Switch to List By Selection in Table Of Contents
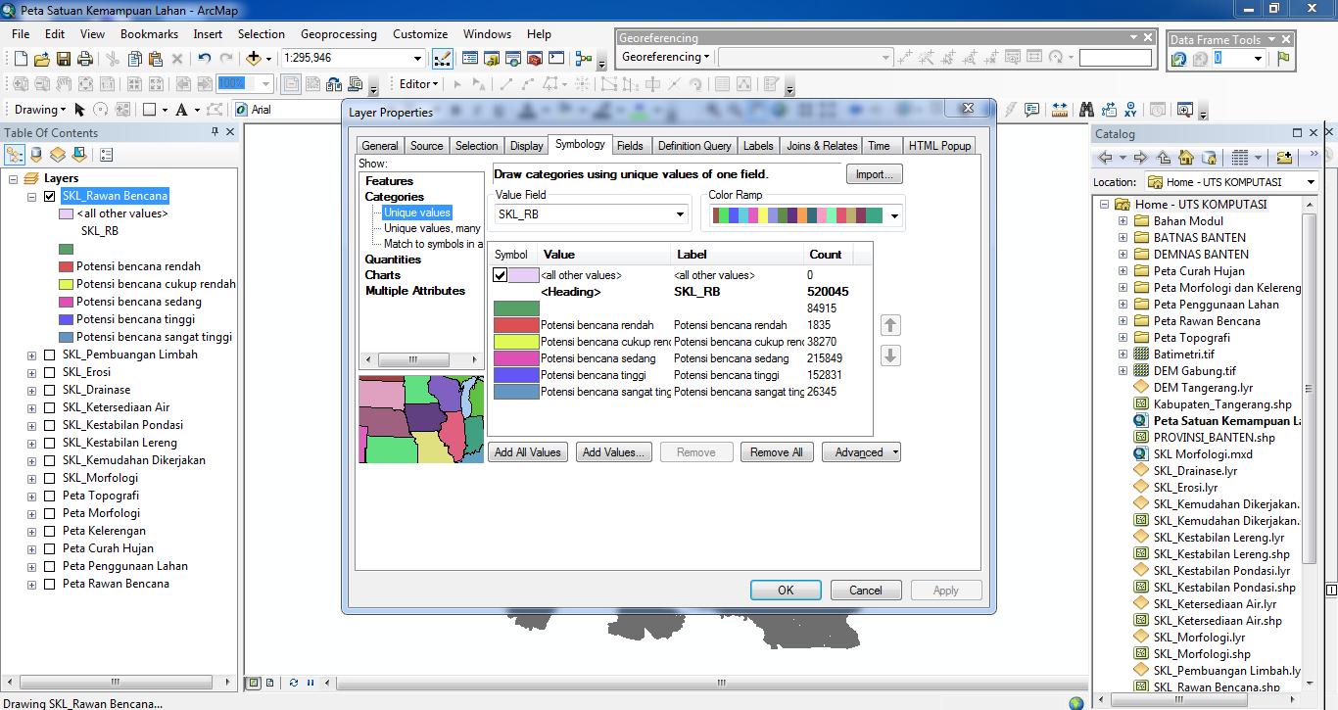The height and width of the screenshot is (710, 1338). [79, 155]
